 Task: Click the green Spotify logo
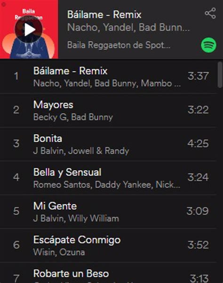pyautogui.click(x=209, y=45)
